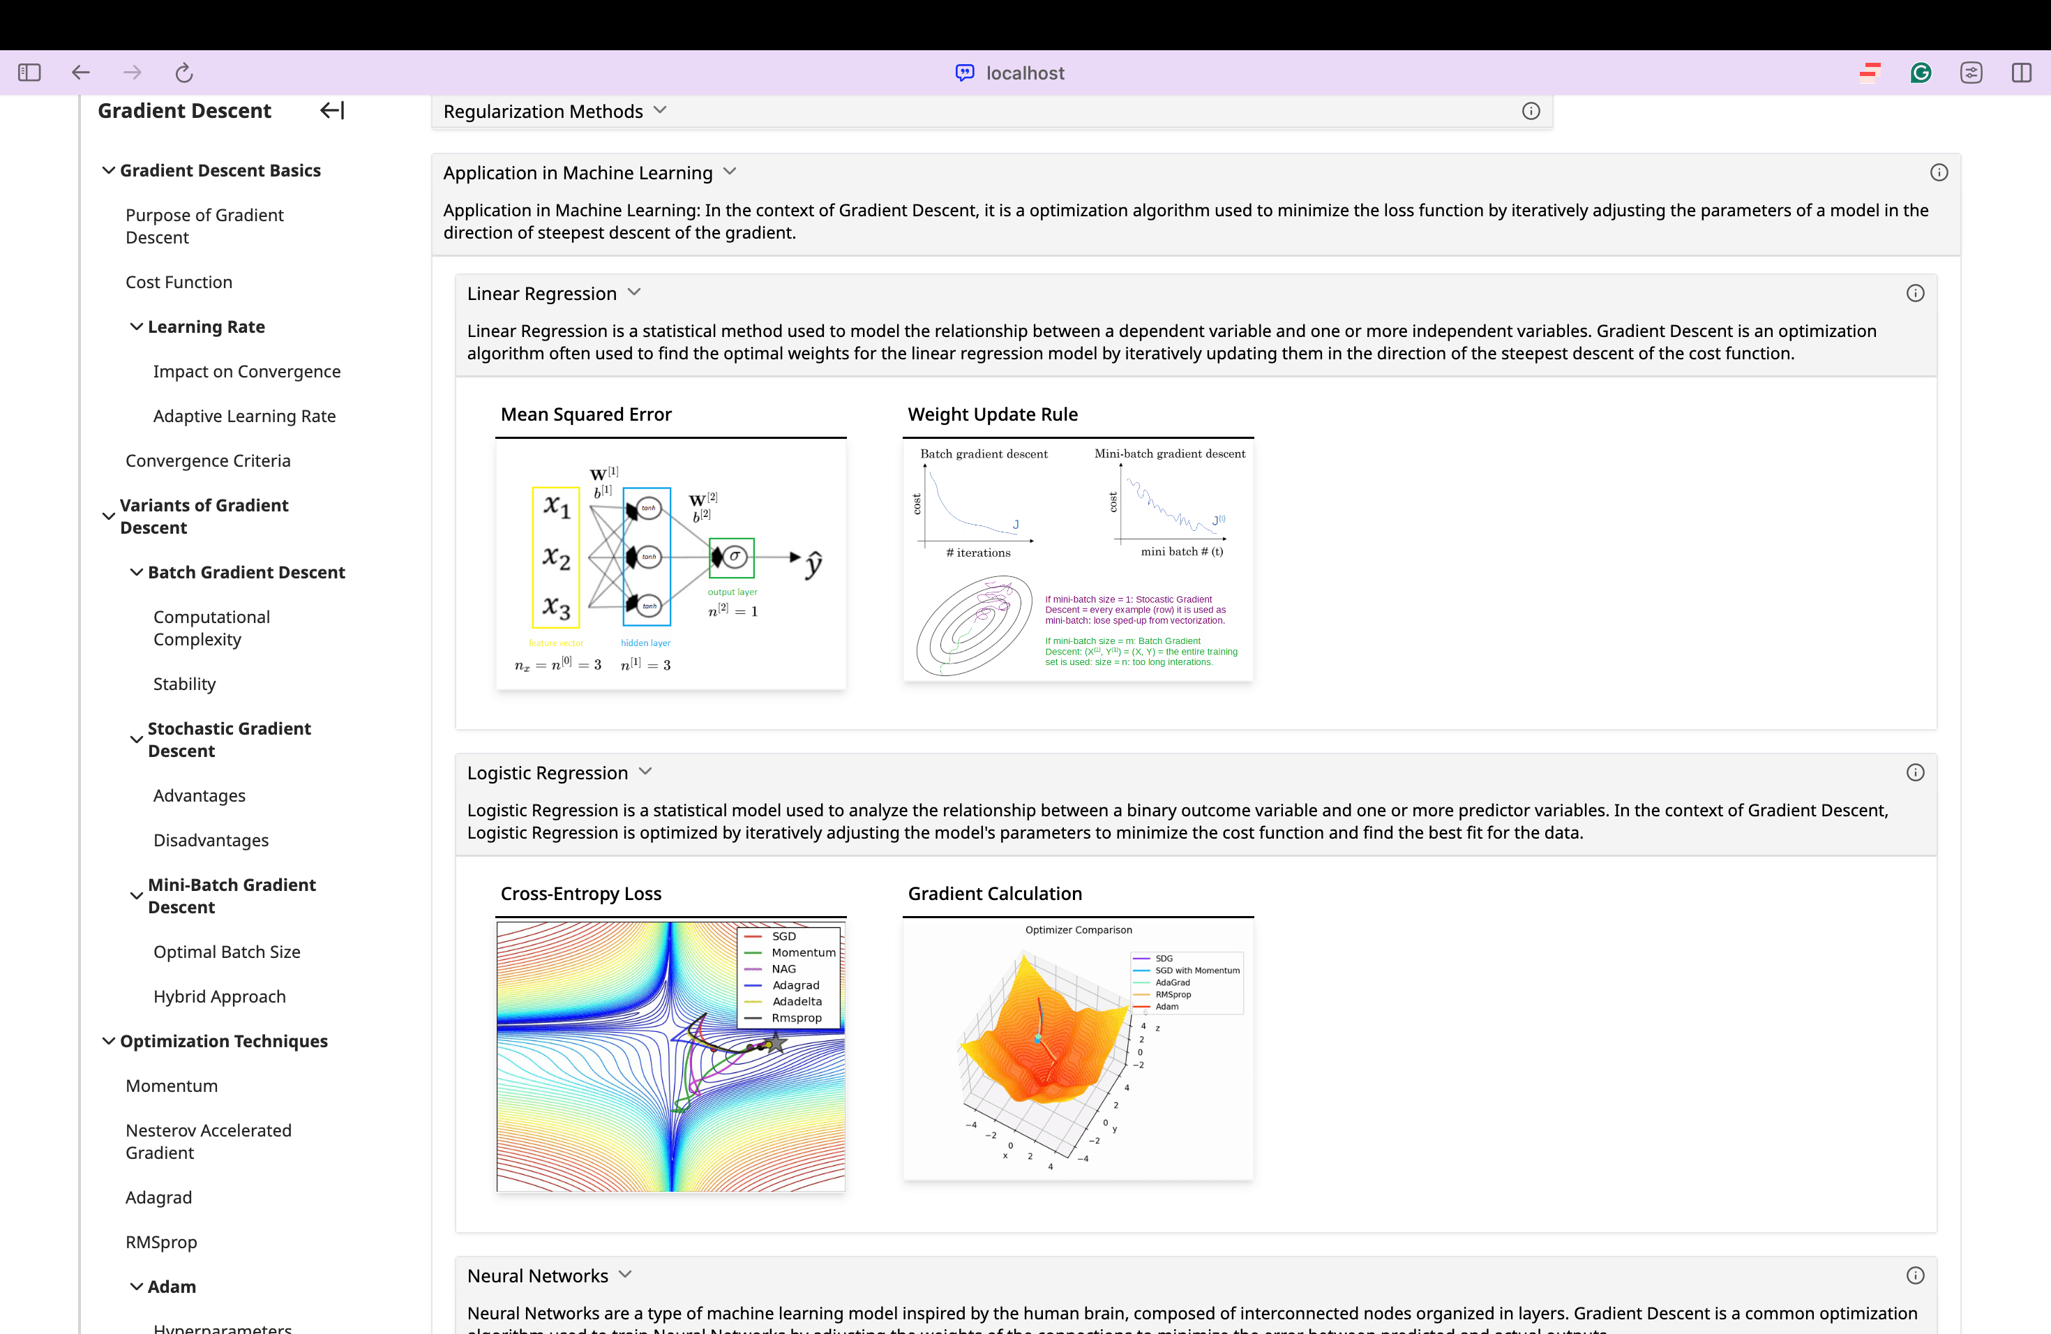This screenshot has width=2051, height=1334.
Task: Show info for Application in Machine Learning
Action: tap(1939, 172)
